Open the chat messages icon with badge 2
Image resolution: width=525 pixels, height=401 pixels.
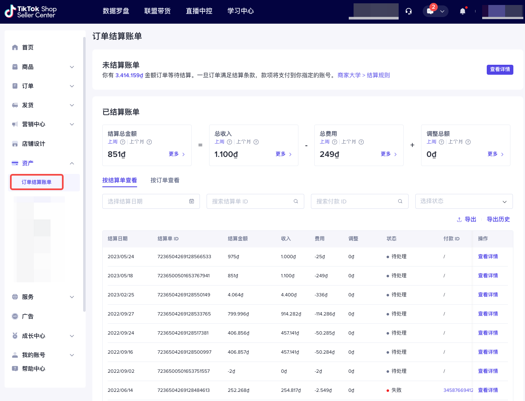coord(430,11)
